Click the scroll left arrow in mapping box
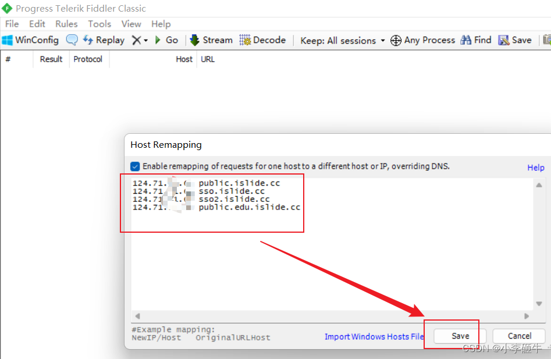 click(137, 316)
